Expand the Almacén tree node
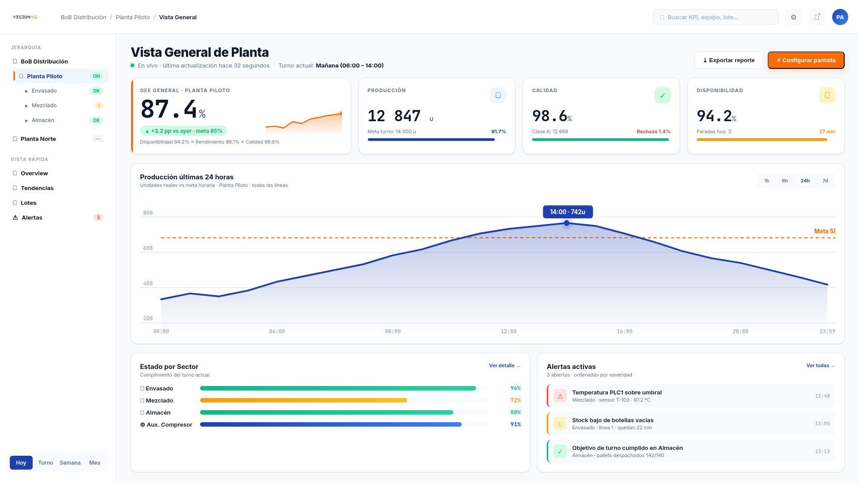This screenshot has height=483, width=859. click(x=27, y=121)
